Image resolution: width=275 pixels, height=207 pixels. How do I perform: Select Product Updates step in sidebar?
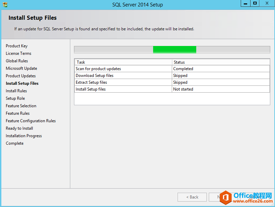21,76
